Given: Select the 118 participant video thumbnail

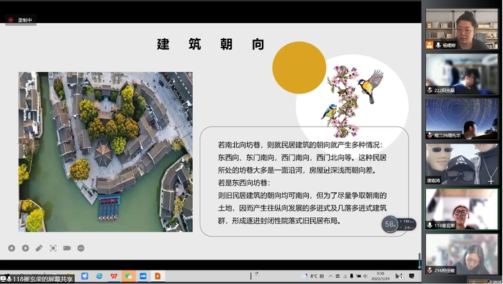Looking at the screenshot, I should pyautogui.click(x=462, y=209).
